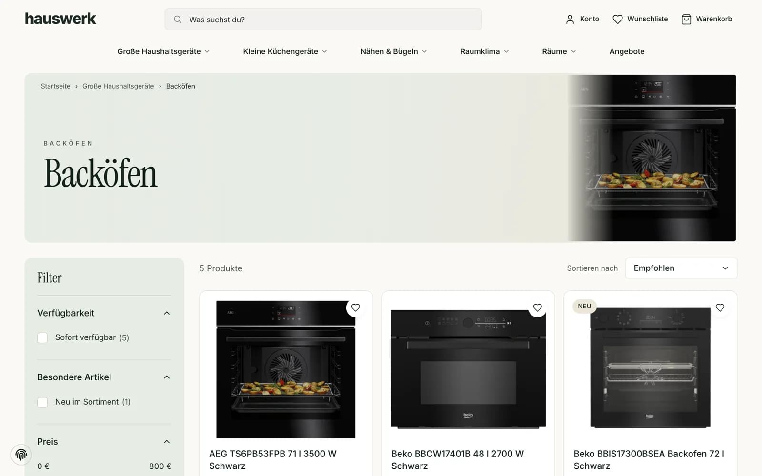The width and height of the screenshot is (762, 476).
Task: Open the AEG oven product image
Action: (286, 369)
